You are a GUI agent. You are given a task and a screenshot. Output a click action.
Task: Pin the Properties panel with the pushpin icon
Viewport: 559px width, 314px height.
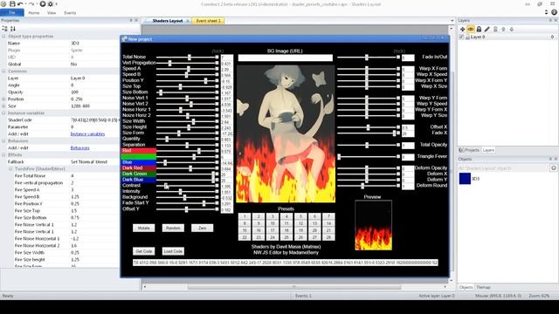click(130, 20)
